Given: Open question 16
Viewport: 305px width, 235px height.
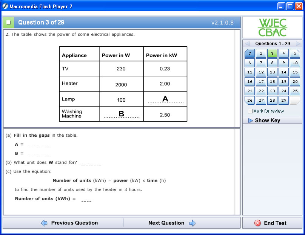Looking at the screenshot, I should (250, 81).
